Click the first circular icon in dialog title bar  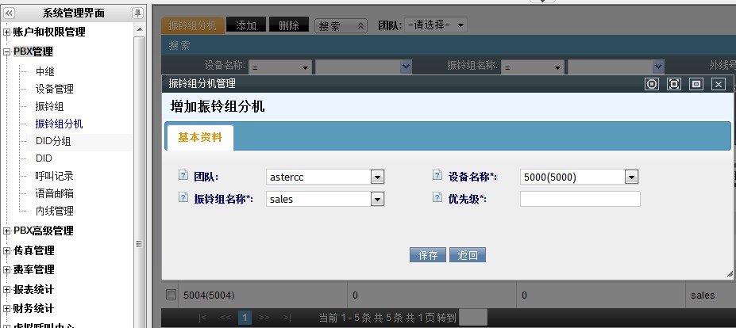652,84
